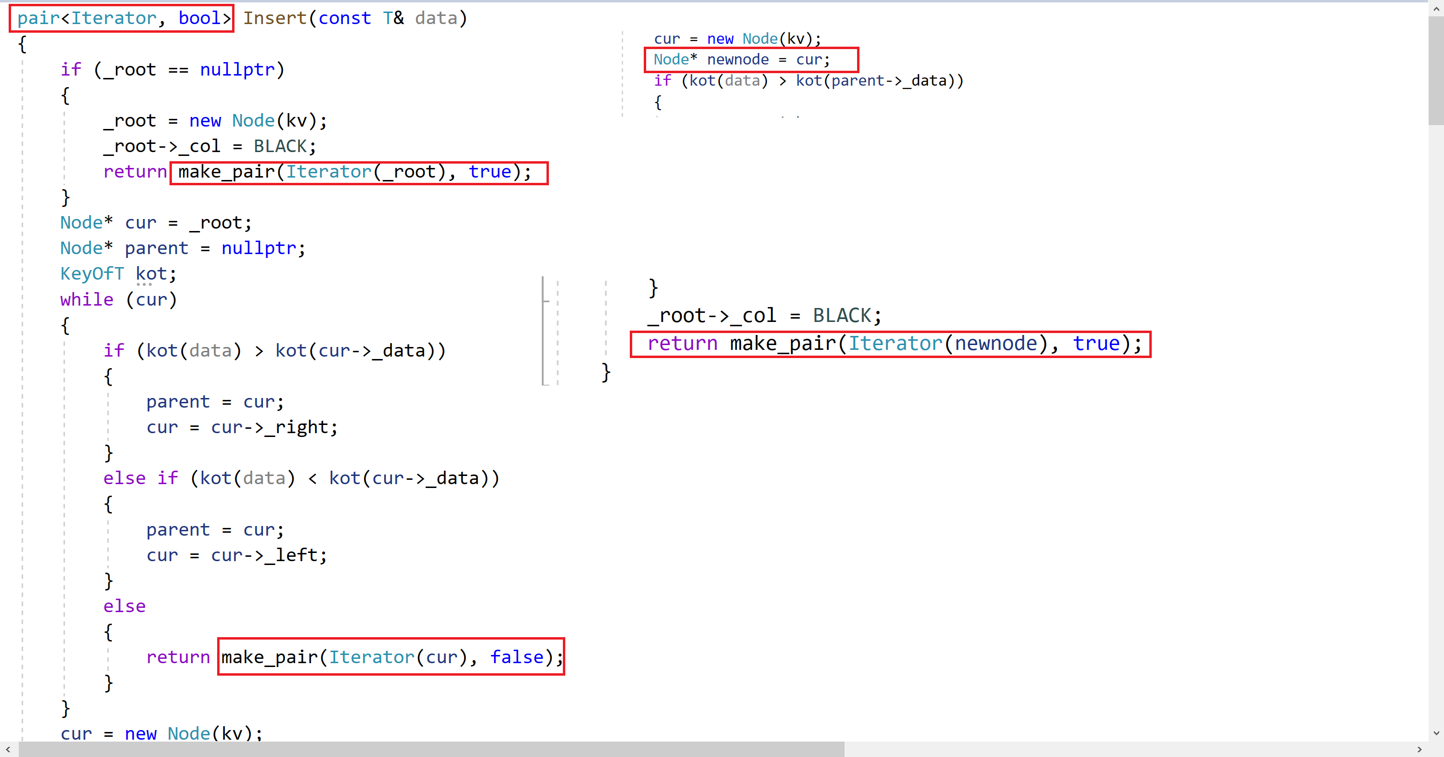Click 'pair<Iterator, bool>' return type
The width and height of the screenshot is (1444, 757).
point(124,18)
